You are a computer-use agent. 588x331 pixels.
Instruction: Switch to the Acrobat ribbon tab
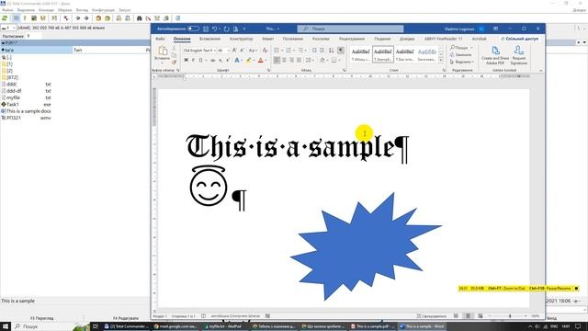pyautogui.click(x=479, y=39)
